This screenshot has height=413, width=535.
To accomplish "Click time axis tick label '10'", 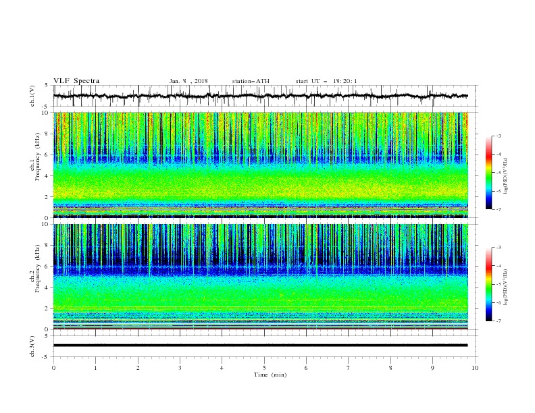I will point(475,368).
